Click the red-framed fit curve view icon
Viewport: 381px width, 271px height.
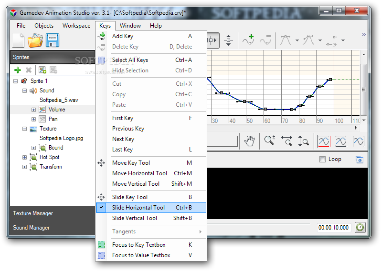coord(324,141)
